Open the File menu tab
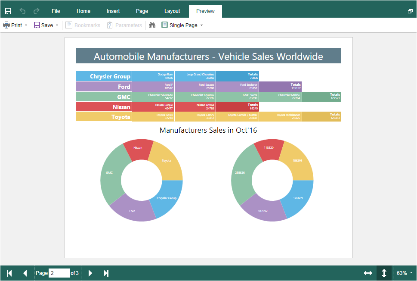 (56, 11)
